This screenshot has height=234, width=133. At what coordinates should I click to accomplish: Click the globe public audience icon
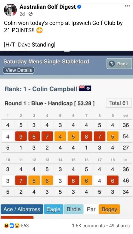coord(30,14)
